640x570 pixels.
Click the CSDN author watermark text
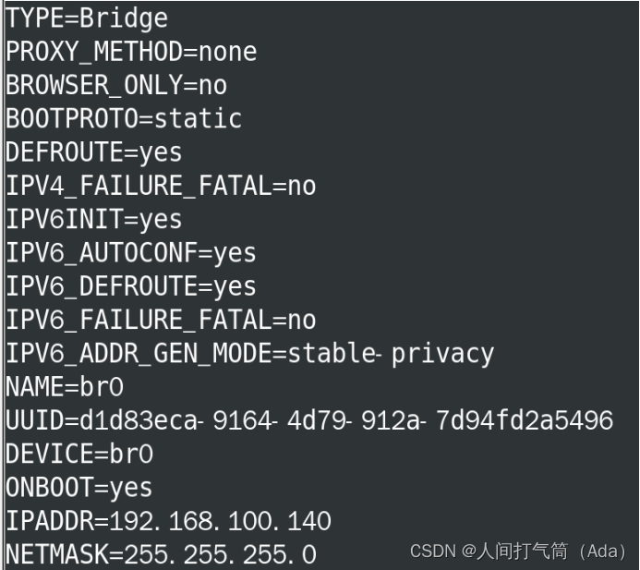tap(518, 552)
